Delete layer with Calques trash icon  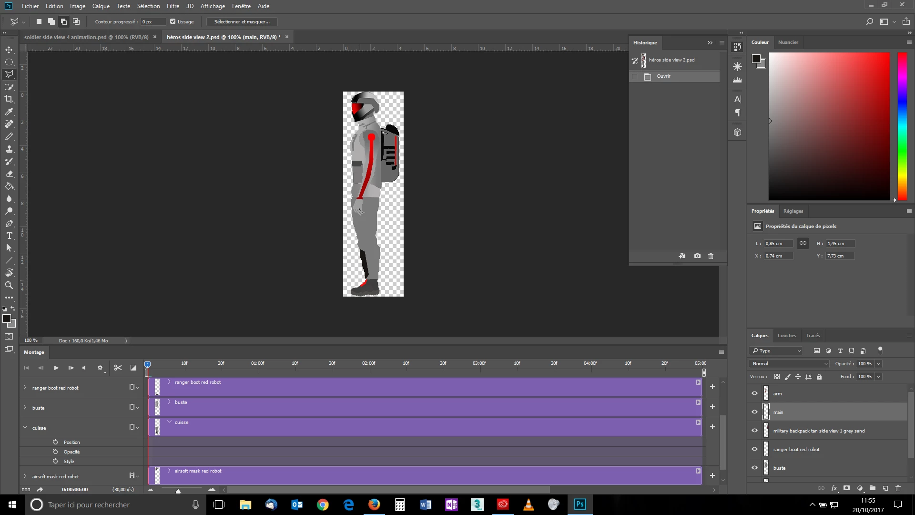click(x=898, y=488)
